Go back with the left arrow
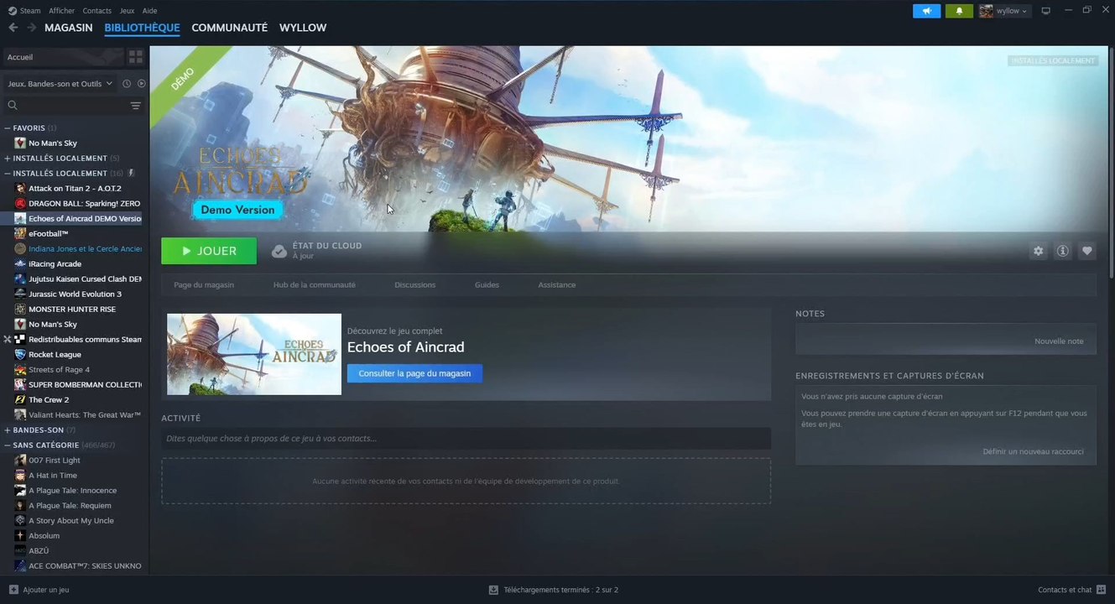This screenshot has width=1115, height=604. click(x=13, y=28)
